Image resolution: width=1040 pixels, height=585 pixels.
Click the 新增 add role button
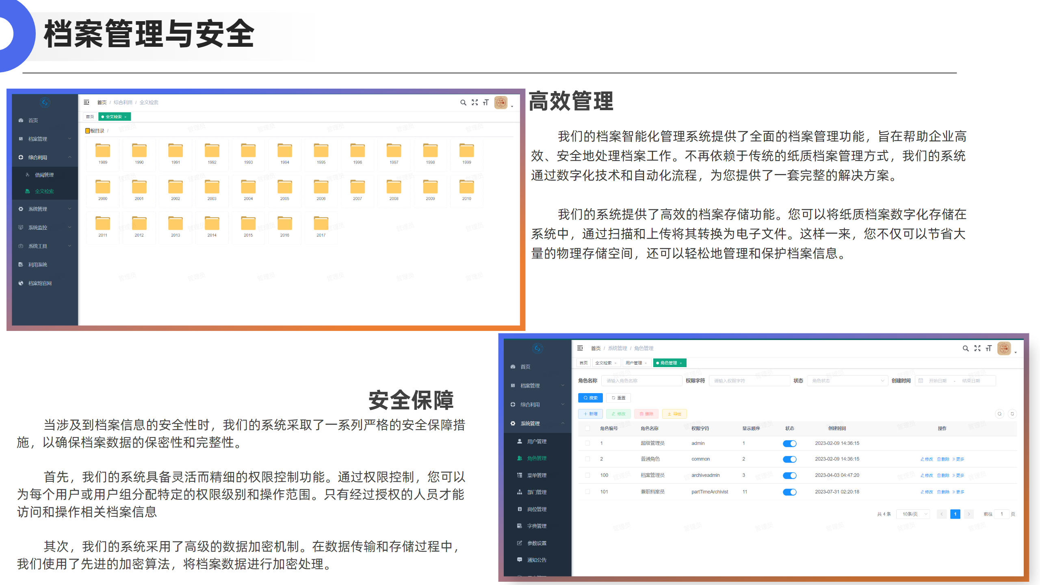coord(590,414)
